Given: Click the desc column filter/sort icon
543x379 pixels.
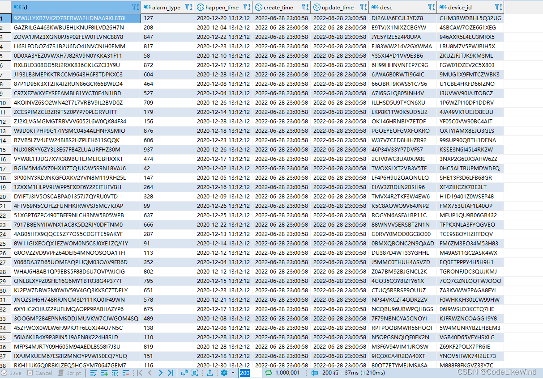Looking at the screenshot, I should pos(432,7).
